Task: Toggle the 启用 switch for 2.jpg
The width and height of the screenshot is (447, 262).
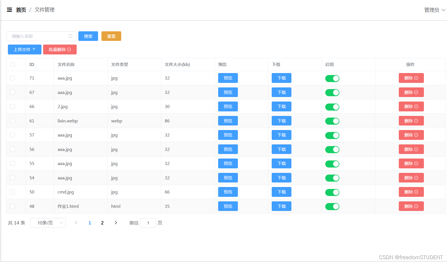Action: (332, 107)
